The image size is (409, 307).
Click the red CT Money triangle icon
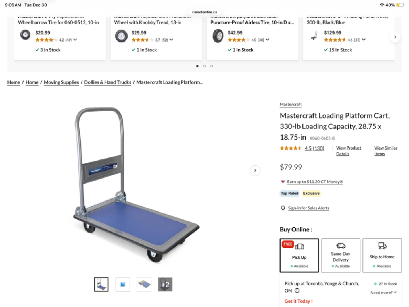click(283, 182)
